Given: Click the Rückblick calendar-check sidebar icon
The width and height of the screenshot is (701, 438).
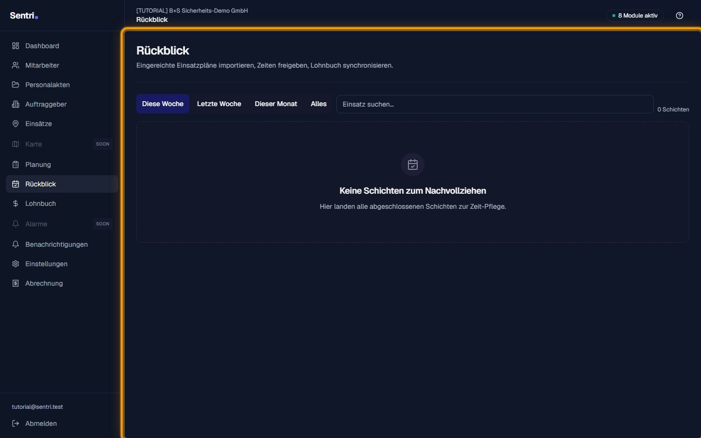Looking at the screenshot, I should click(x=16, y=184).
